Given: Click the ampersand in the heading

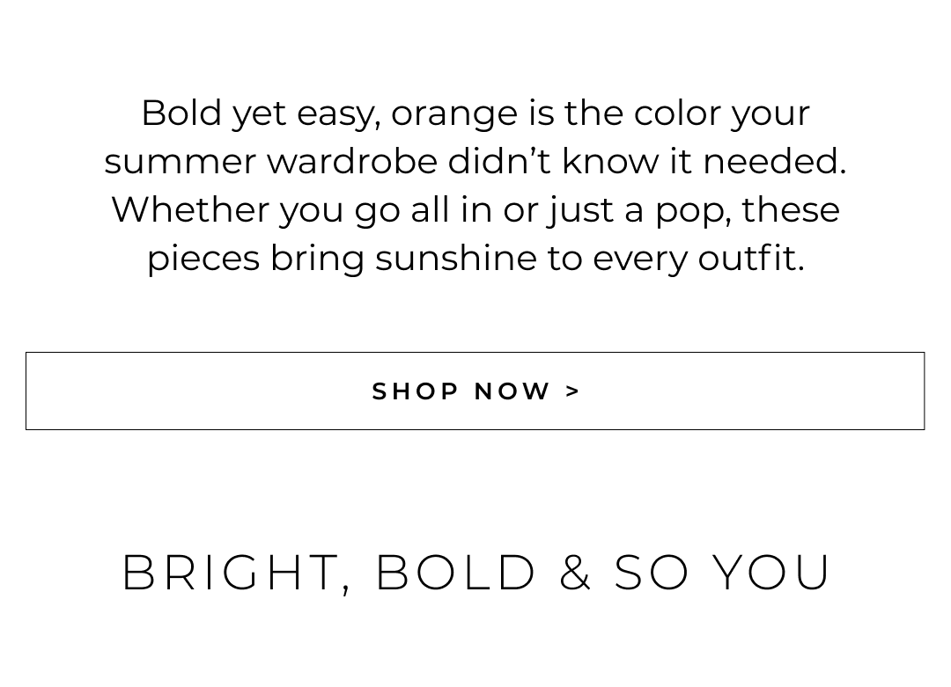Looking at the screenshot, I should tap(575, 573).
